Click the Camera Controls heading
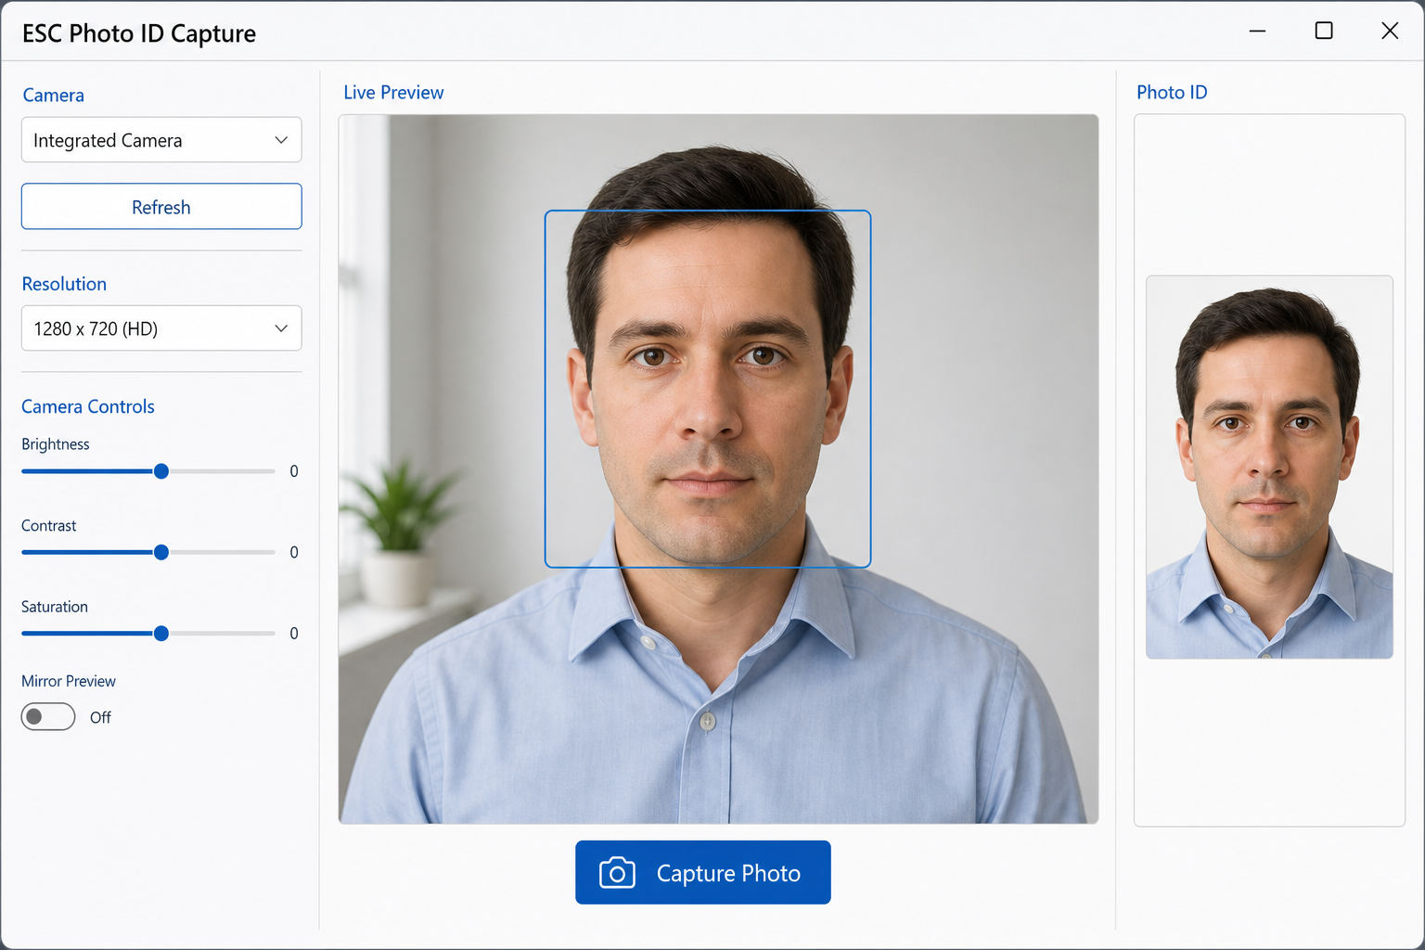The width and height of the screenshot is (1425, 950). click(x=88, y=406)
